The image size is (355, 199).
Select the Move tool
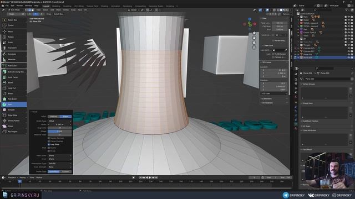click(14, 32)
